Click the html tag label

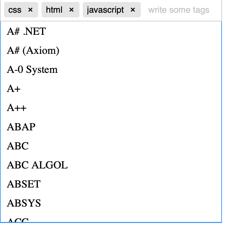click(54, 10)
